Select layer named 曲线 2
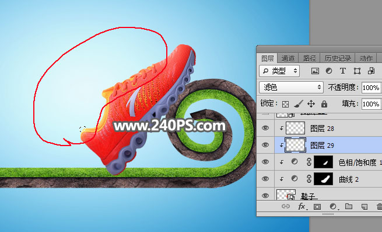The width and height of the screenshot is (382, 232). point(349,179)
